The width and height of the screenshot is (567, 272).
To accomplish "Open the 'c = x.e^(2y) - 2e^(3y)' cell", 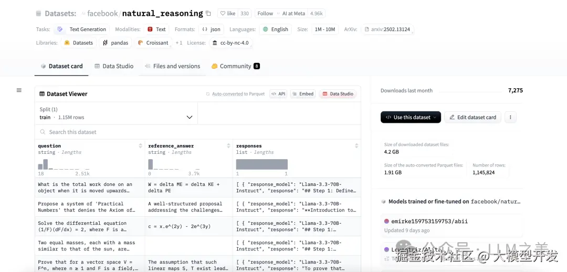I will (189, 226).
